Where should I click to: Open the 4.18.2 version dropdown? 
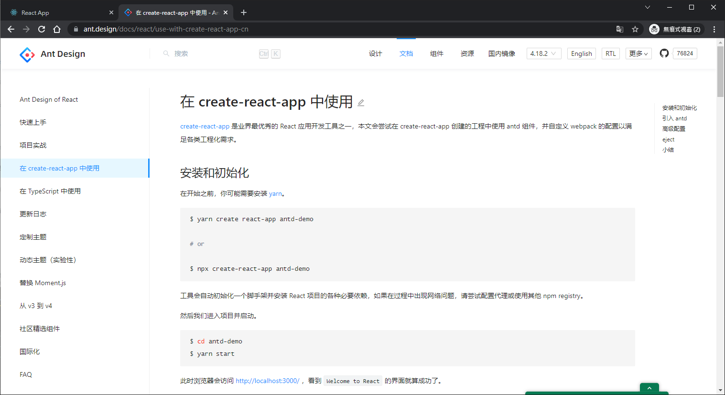[544, 53]
